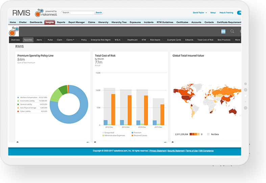Image resolution: width=266 pixels, height=183 pixels.
Task: Open the Exposures tab
Action: point(135,22)
